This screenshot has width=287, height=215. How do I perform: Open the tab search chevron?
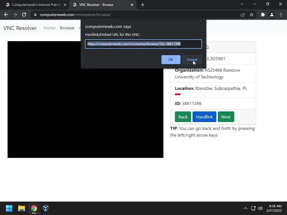pos(242,4)
